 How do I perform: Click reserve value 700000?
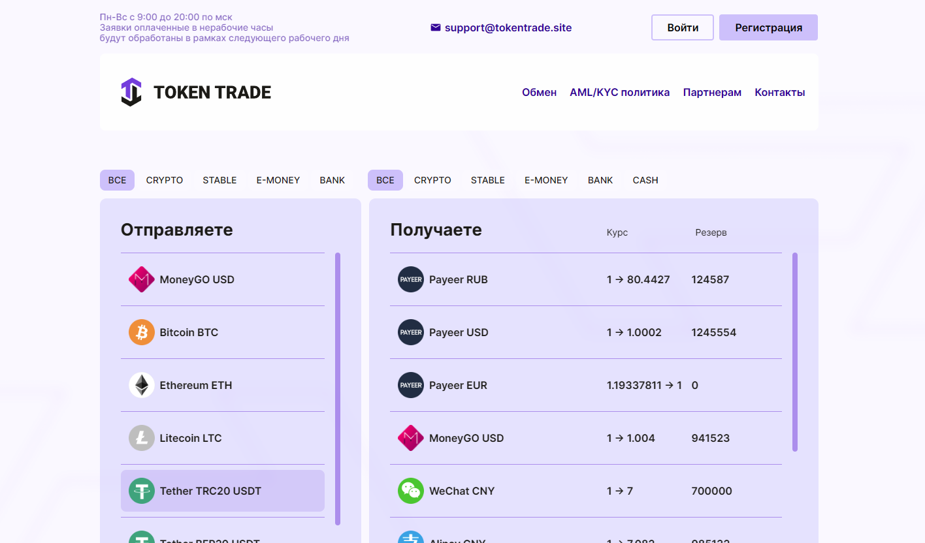pyautogui.click(x=712, y=491)
